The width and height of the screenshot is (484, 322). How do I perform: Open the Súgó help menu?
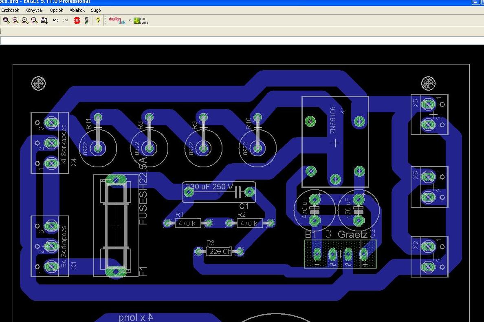click(x=96, y=10)
